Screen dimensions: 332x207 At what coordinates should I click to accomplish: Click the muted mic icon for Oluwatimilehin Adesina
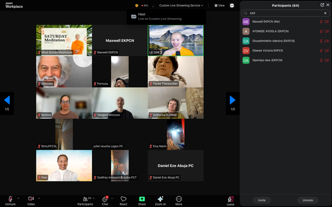[321, 41]
